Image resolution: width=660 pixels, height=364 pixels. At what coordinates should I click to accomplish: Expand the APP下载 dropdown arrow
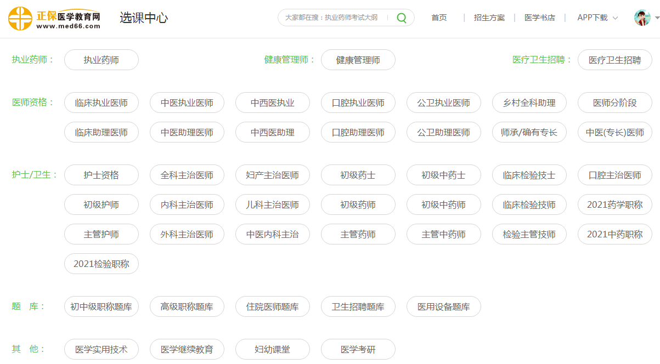615,18
